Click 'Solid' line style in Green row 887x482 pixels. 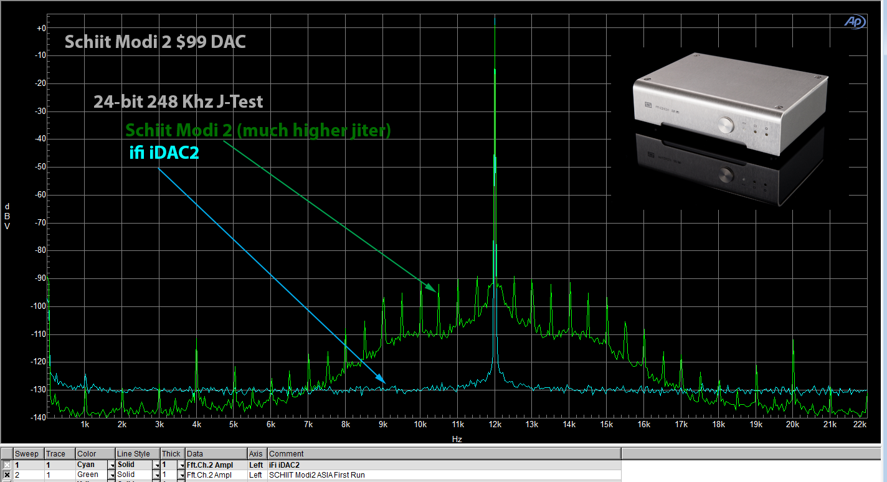coord(134,475)
